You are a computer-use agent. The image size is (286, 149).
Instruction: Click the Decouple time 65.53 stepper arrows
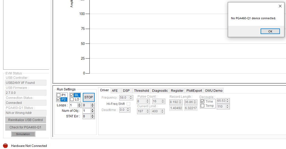point(228,101)
